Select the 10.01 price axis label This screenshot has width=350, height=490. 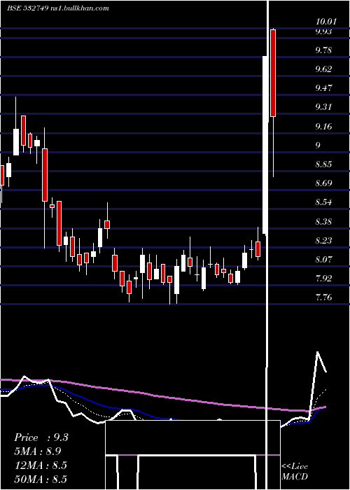(326, 22)
